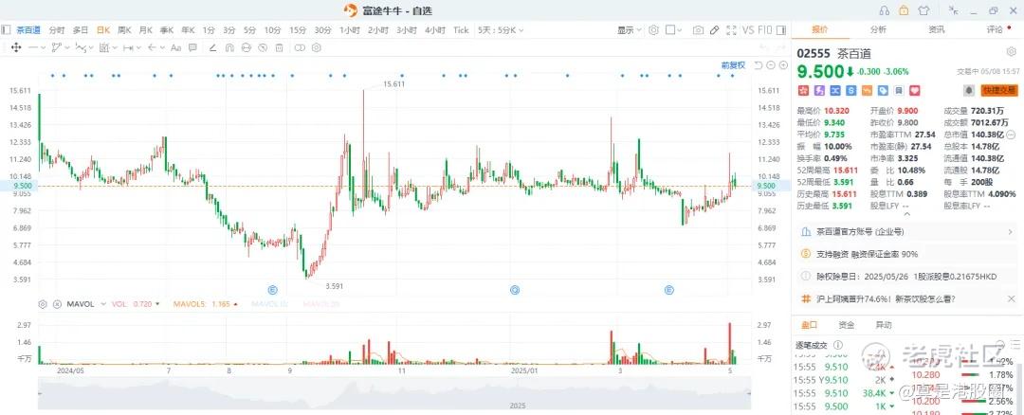Open the text annotation Aa tool

pyautogui.click(x=175, y=47)
